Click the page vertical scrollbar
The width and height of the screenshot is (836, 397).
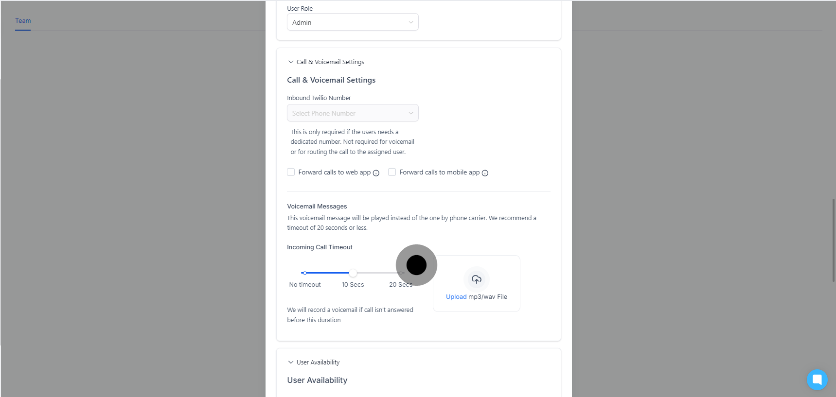coord(833,240)
